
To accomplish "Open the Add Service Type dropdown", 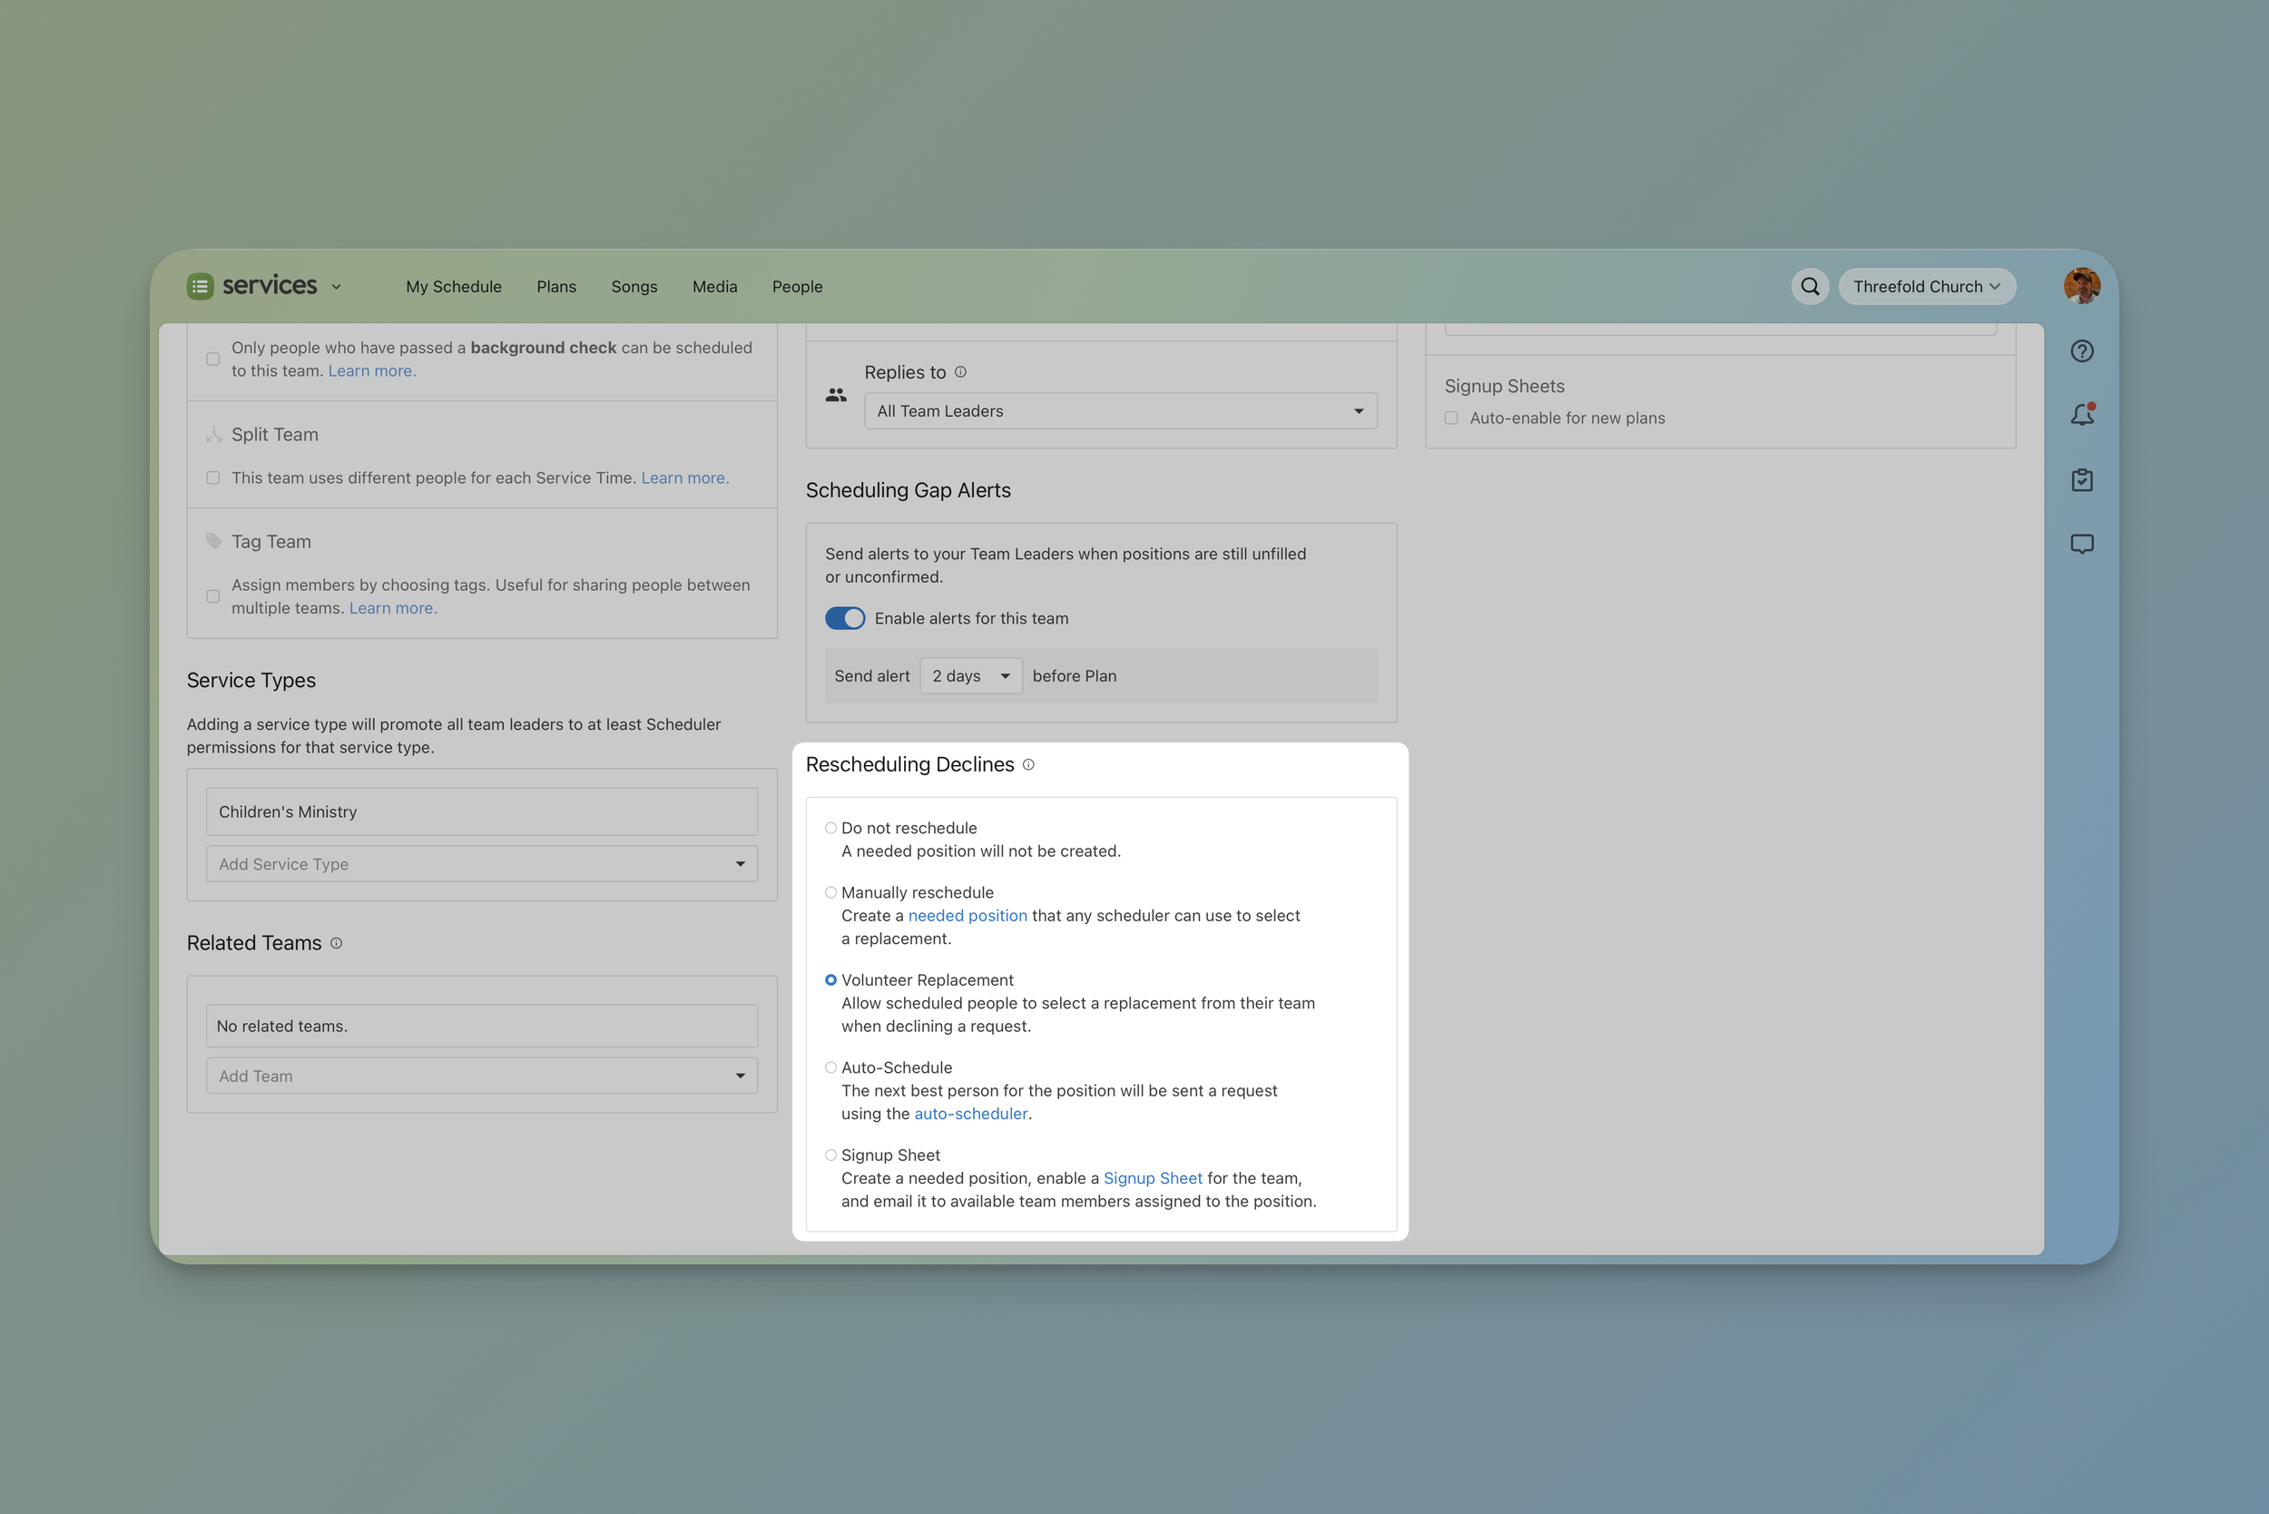I will (482, 864).
